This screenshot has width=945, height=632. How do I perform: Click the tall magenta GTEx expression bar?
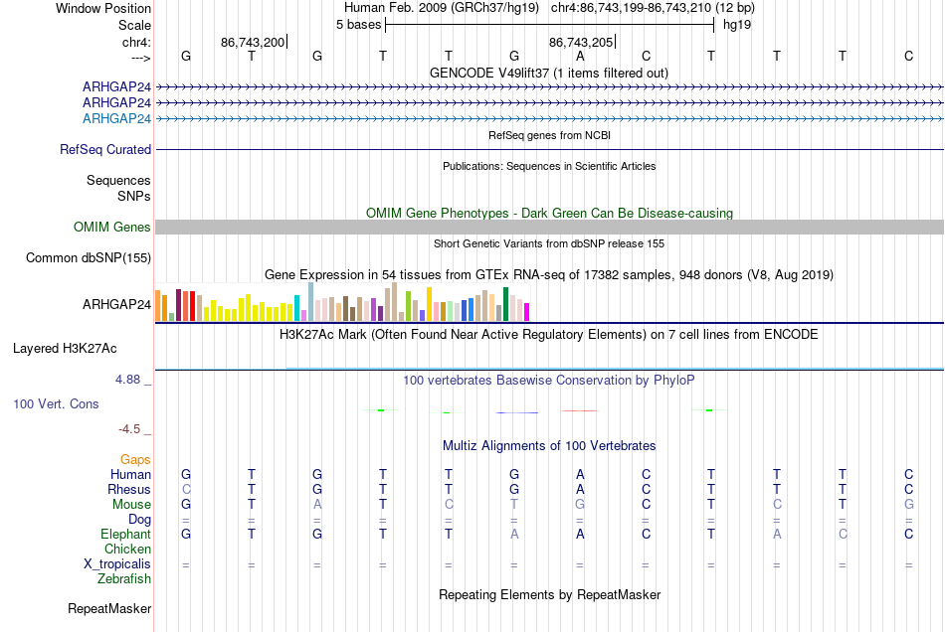point(527,312)
